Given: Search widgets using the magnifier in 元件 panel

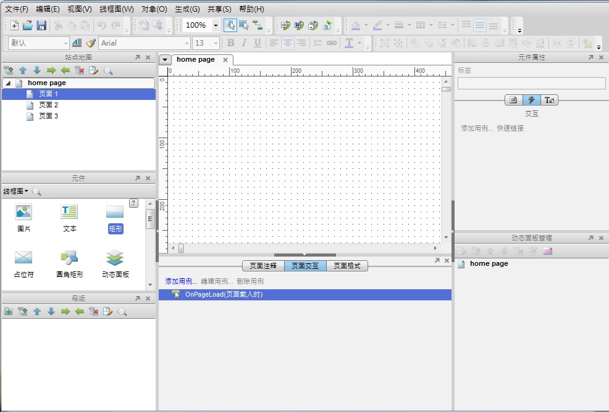Looking at the screenshot, I should point(36,191).
